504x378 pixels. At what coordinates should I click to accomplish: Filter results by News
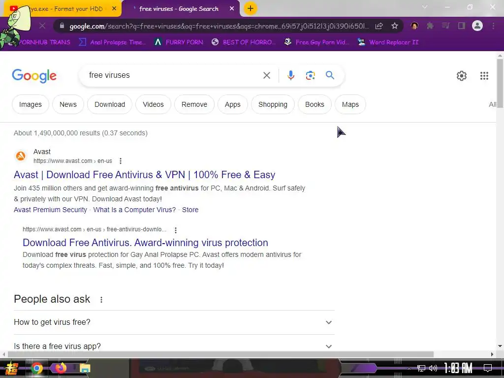68,104
